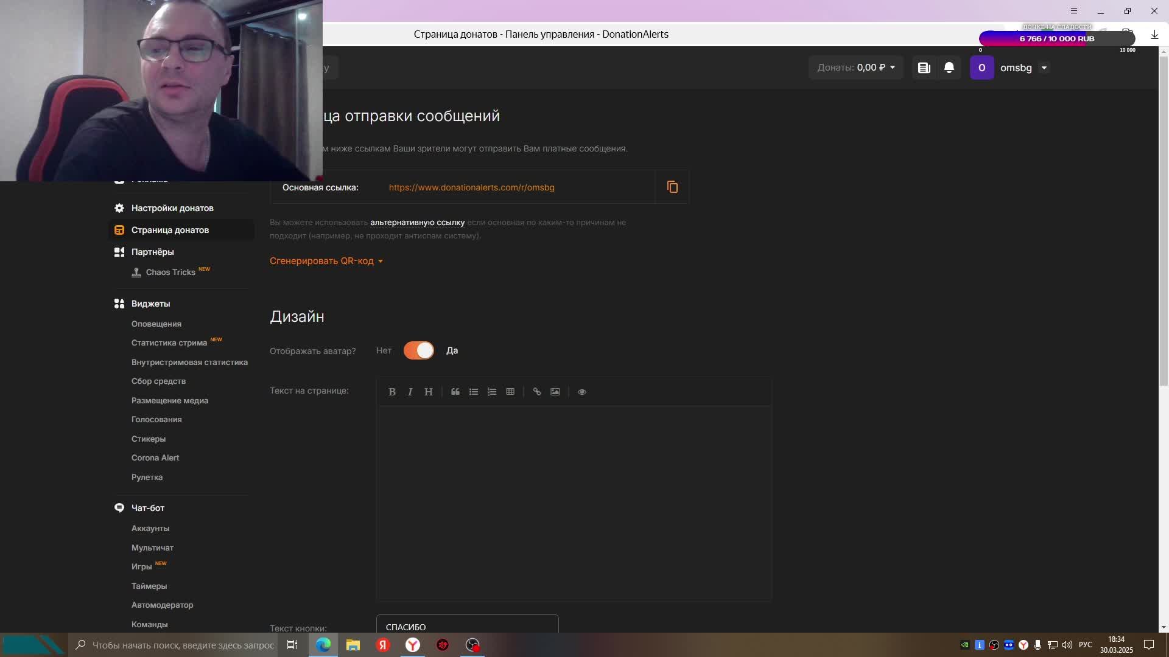Open chat-bot Команды page
This screenshot has height=657, width=1169.
[x=149, y=625]
